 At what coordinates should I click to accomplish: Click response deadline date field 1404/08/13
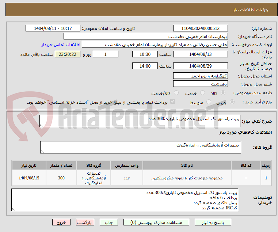[x=200, y=54]
